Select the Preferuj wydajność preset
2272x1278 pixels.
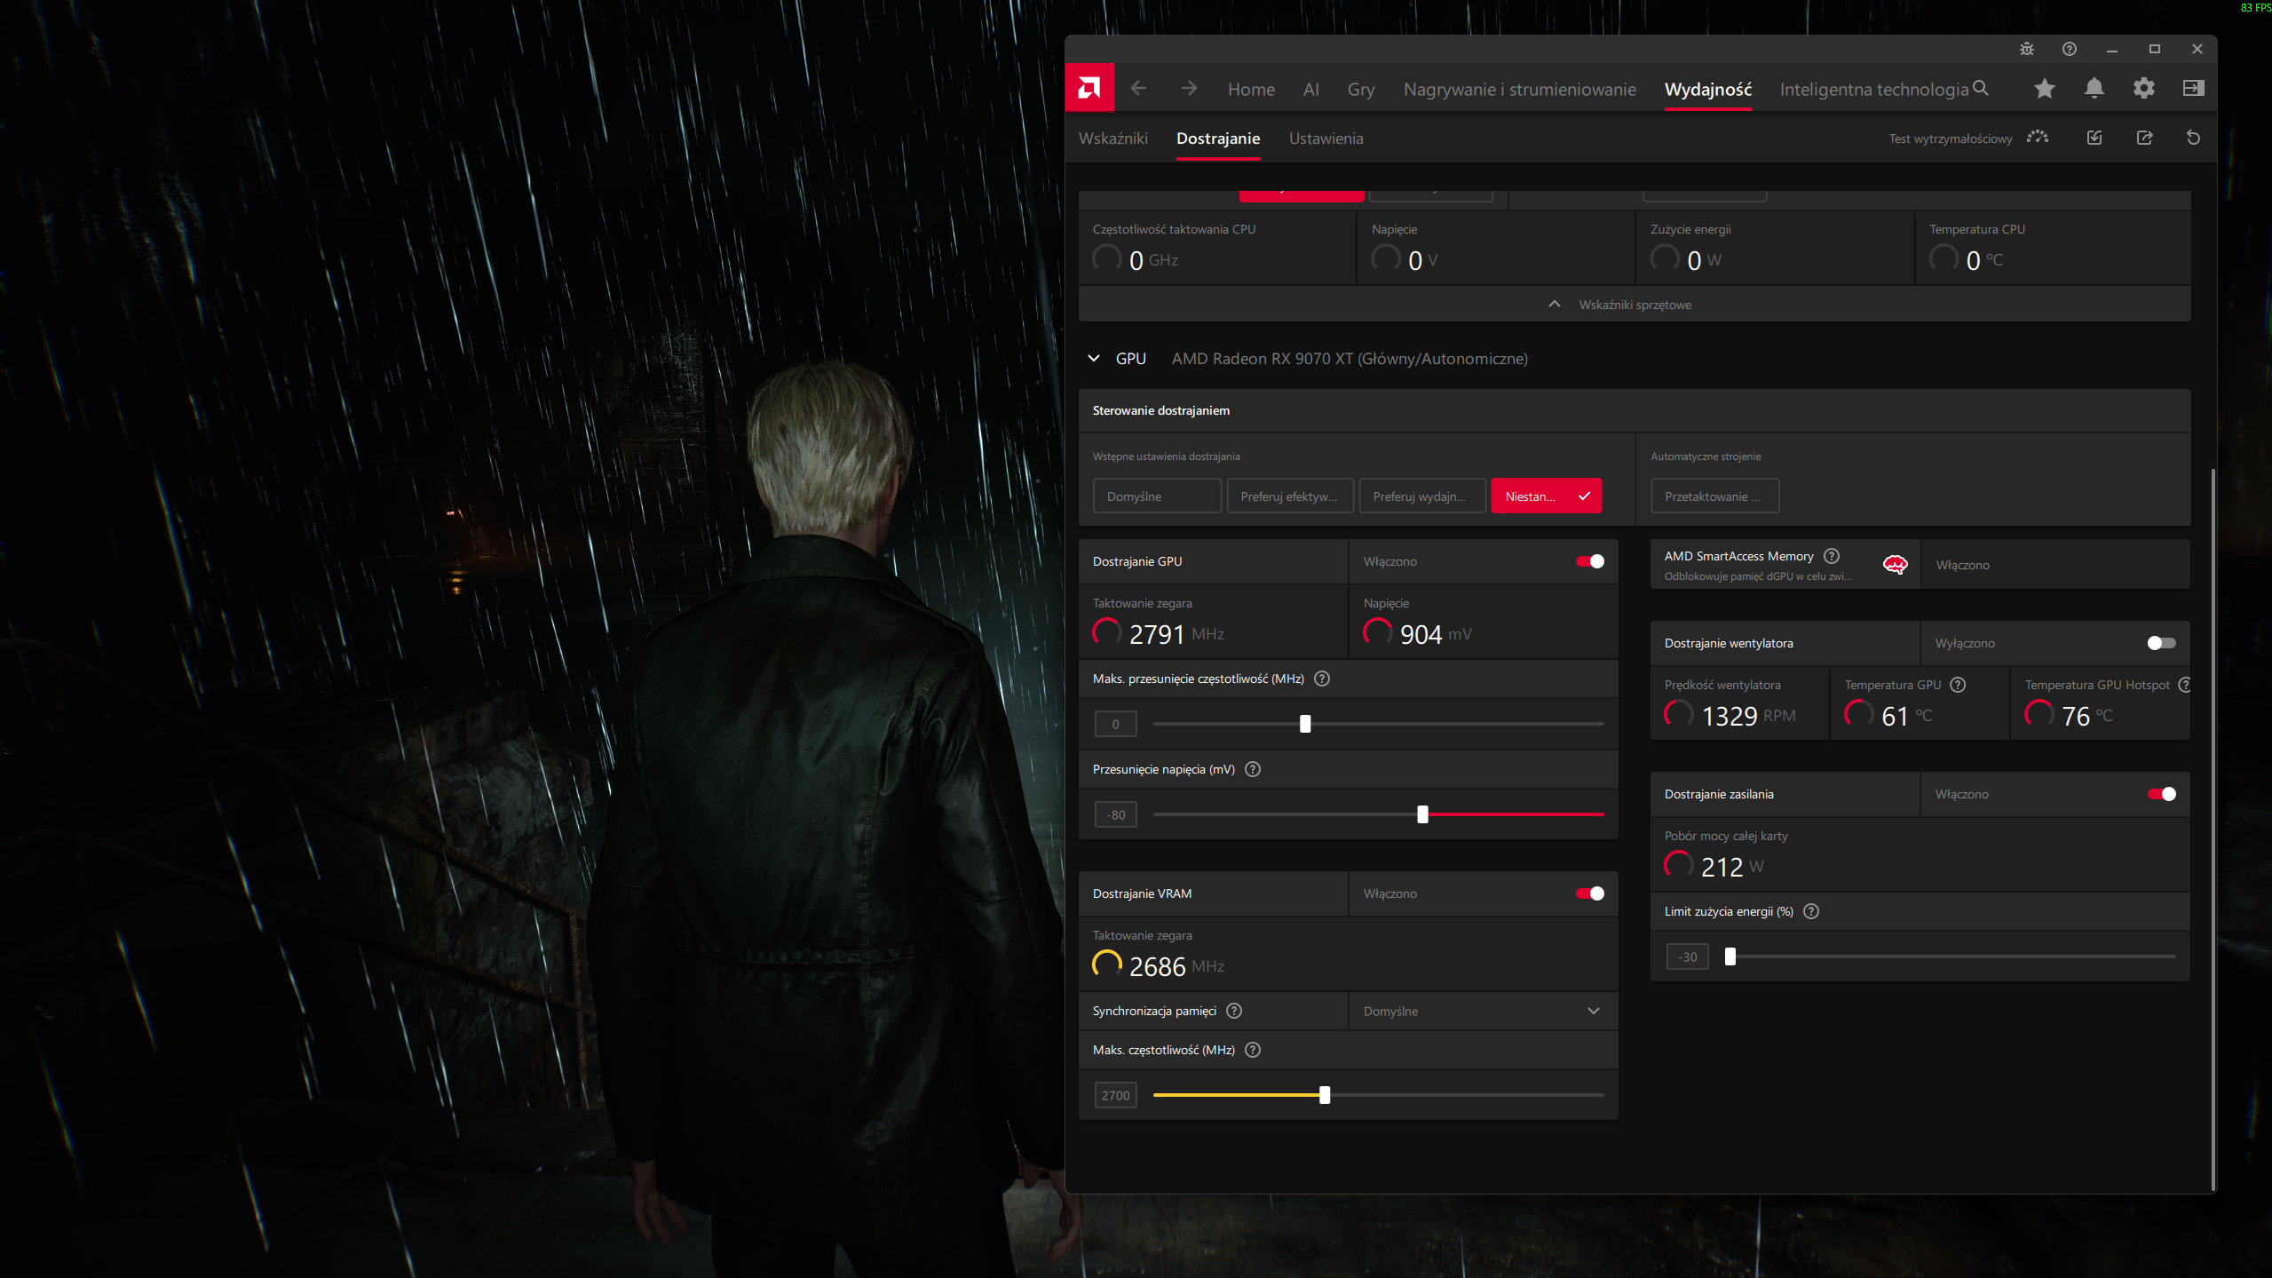(x=1422, y=496)
